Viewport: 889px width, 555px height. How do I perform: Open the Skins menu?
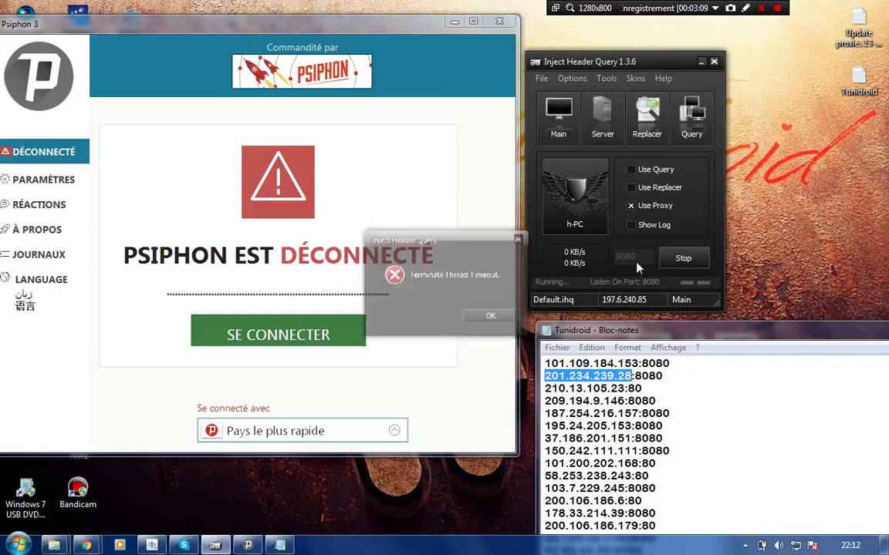(636, 78)
